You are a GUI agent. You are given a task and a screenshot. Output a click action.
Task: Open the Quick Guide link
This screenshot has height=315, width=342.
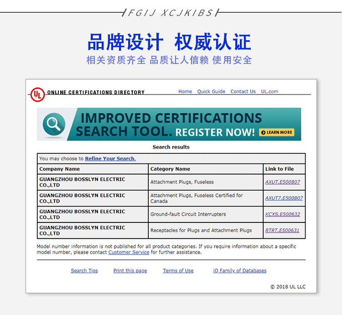tap(211, 91)
